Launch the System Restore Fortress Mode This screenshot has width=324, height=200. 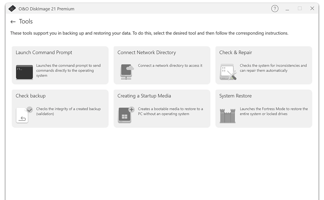click(264, 108)
